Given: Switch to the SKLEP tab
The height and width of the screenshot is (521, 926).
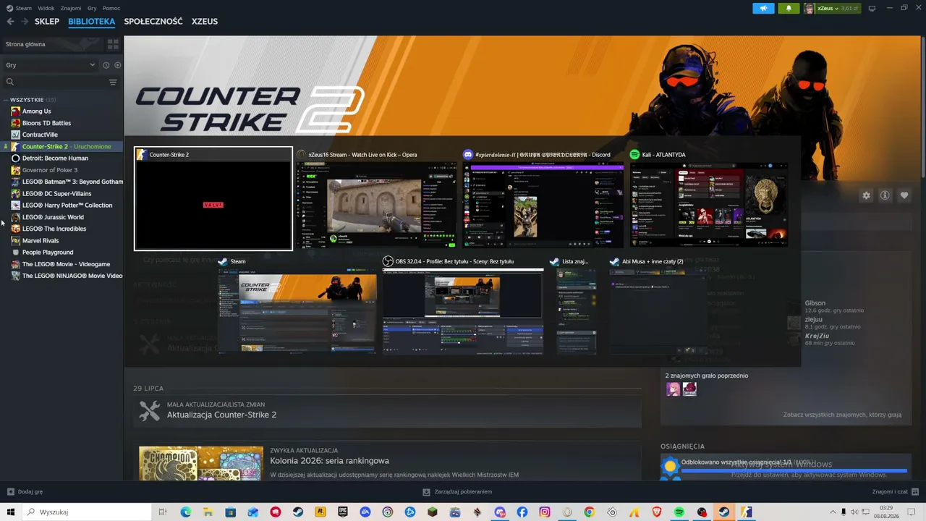Looking at the screenshot, I should coord(47,22).
